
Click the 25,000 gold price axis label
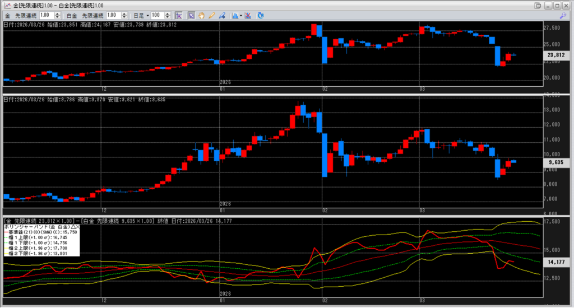click(x=552, y=44)
